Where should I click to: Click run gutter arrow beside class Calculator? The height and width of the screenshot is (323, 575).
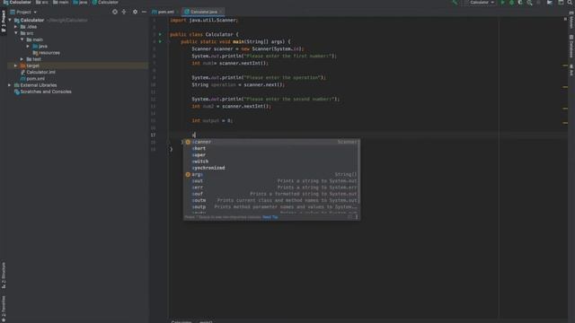pos(160,34)
